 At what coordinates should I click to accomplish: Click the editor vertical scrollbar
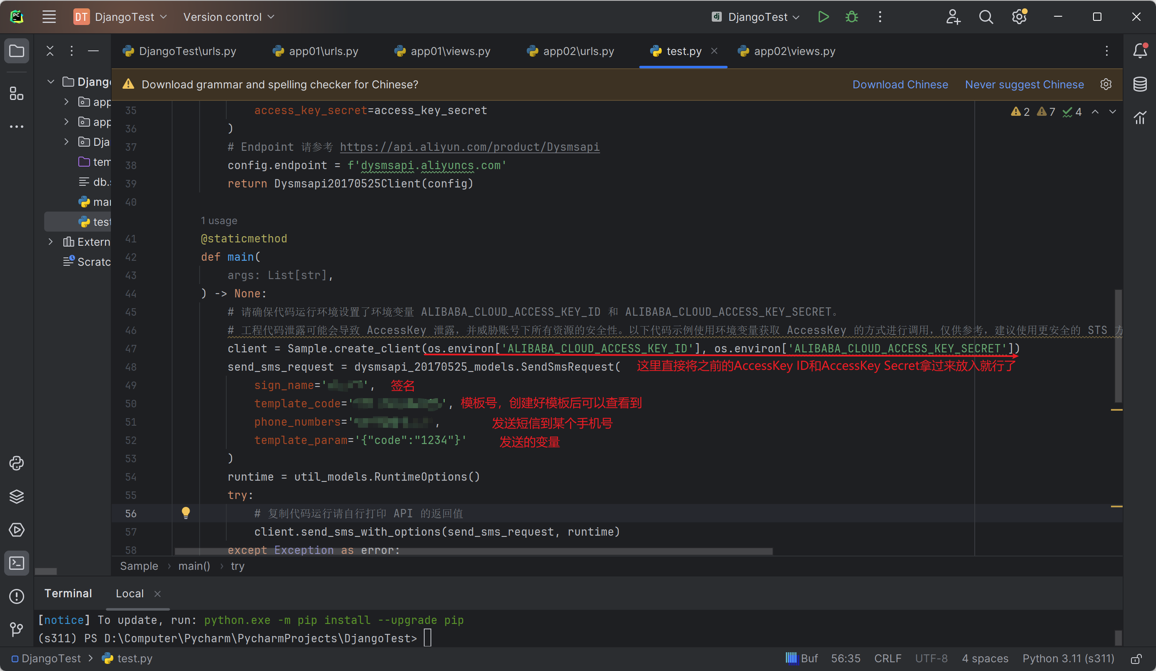tap(1118, 346)
